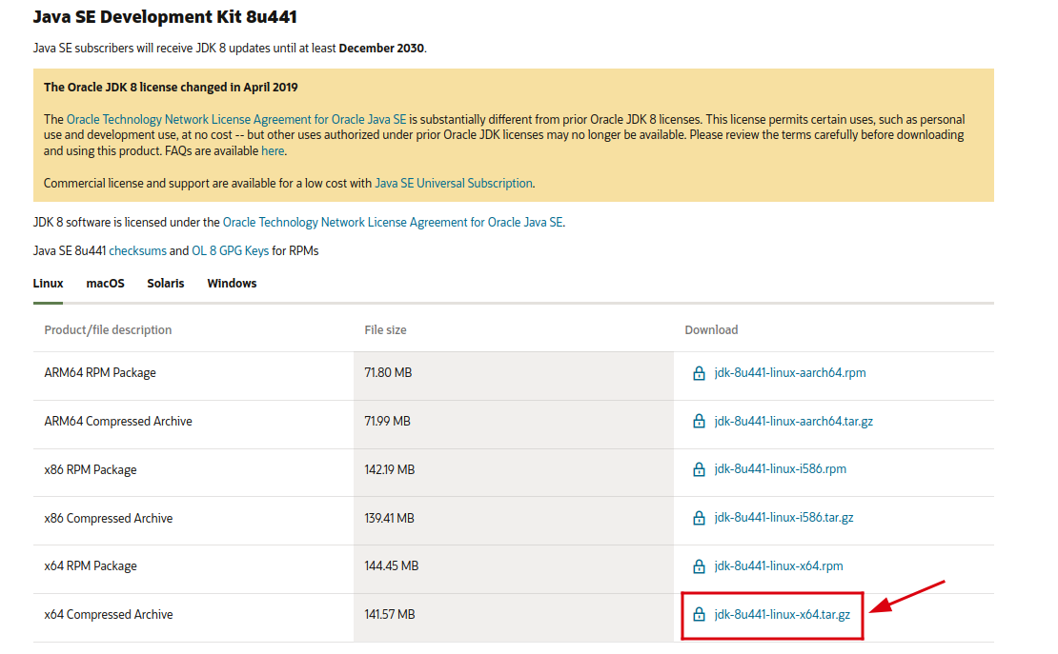1058x654 pixels.
Task: Download jdk-8u441-linux-i586.tar.gz
Action: click(783, 518)
